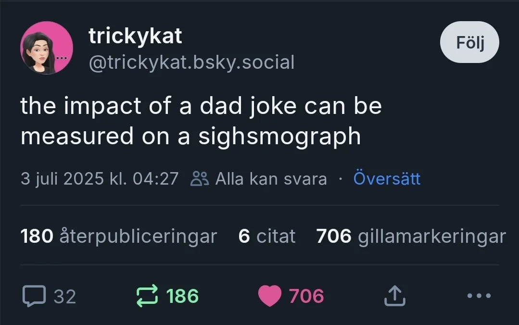This screenshot has height=325, width=519.
Task: Click the post timestamp 3 juli 2025
Action: point(100,179)
